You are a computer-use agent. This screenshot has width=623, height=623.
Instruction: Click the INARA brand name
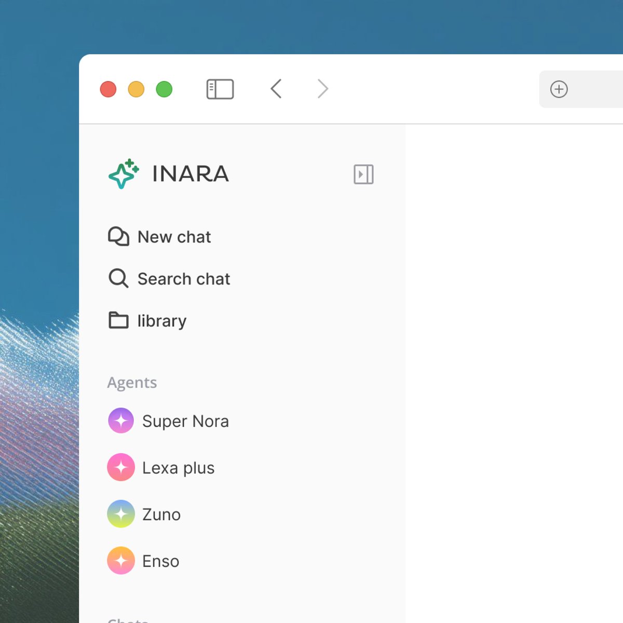191,174
